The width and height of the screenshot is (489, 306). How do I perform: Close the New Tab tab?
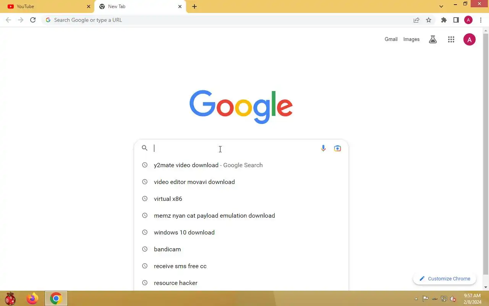tap(180, 7)
